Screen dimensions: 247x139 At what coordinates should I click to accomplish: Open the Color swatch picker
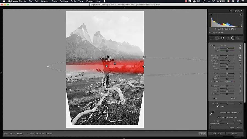(x=233, y=98)
